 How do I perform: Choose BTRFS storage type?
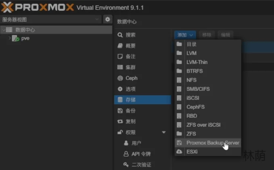[x=208, y=71]
